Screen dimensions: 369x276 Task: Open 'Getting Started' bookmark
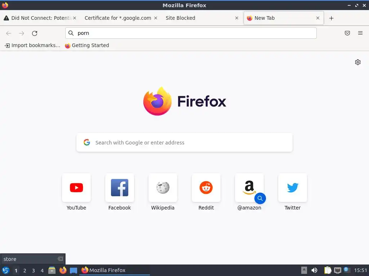click(x=87, y=45)
